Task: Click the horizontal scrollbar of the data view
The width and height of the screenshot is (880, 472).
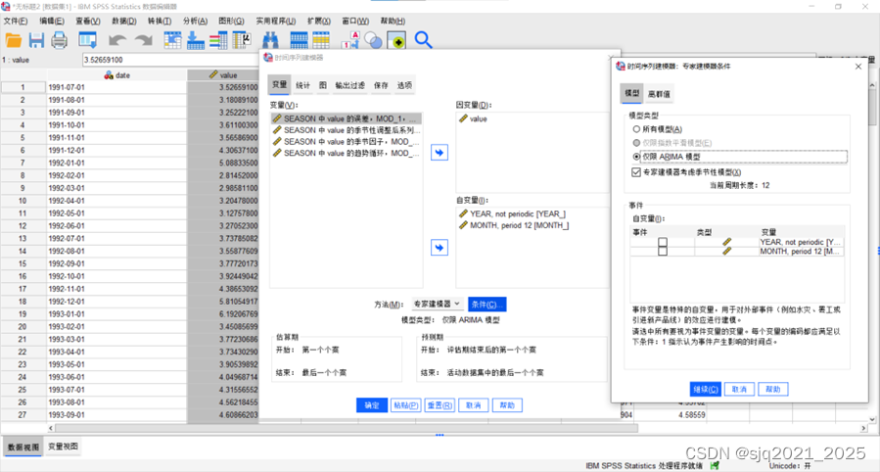Action: 347,428
